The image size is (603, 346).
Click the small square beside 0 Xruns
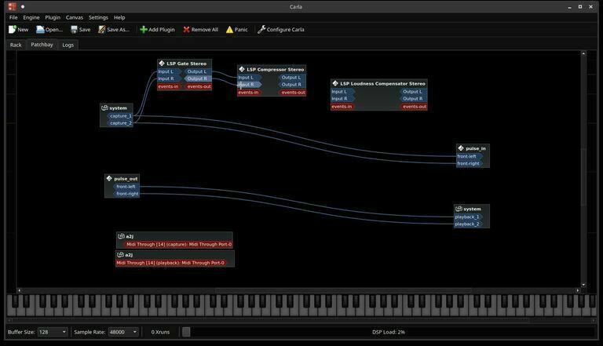click(x=186, y=332)
